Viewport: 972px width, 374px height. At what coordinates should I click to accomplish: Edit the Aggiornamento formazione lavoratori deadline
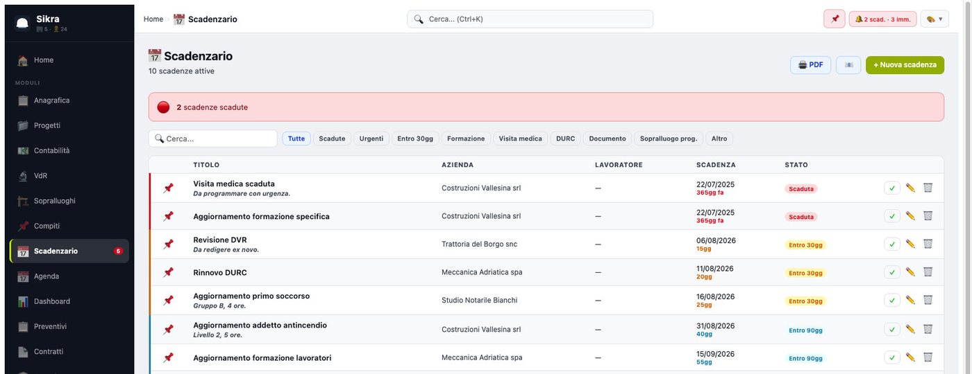pyautogui.click(x=910, y=358)
